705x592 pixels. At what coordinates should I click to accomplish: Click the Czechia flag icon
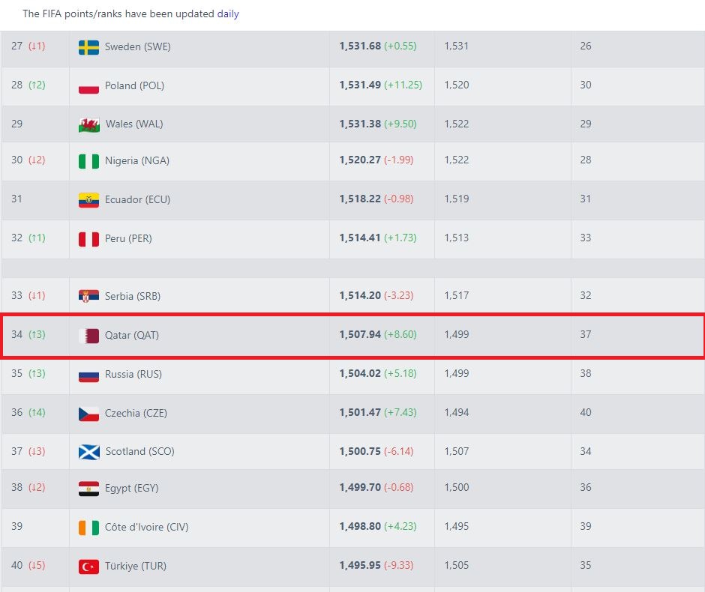tap(88, 414)
